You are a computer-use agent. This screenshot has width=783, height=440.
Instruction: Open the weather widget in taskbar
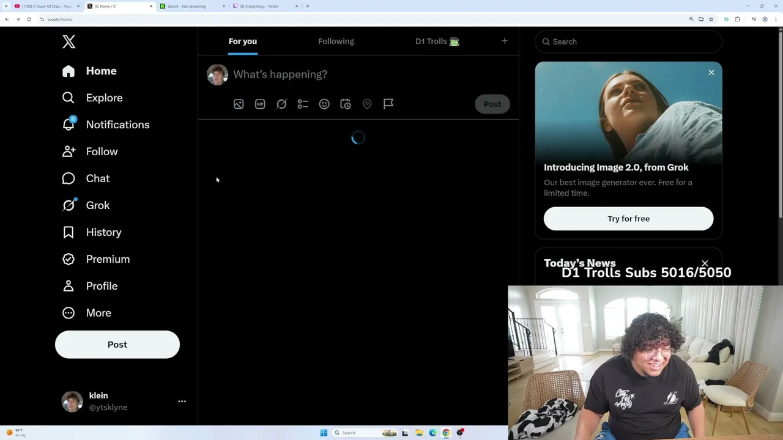(17, 433)
